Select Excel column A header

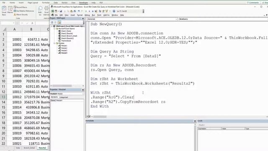tap(14, 29)
